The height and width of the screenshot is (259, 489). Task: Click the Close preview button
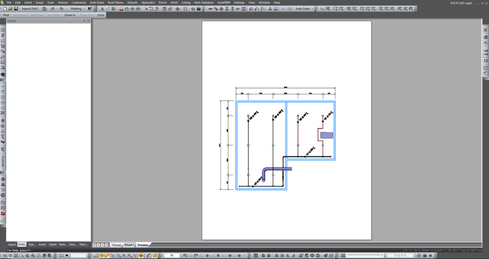tap(100, 15)
